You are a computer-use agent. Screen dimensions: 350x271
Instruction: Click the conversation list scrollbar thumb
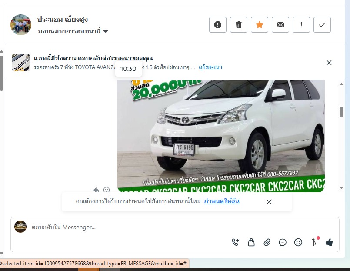tap(2, 73)
